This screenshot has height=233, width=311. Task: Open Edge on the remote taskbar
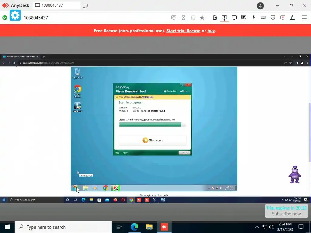pyautogui.click(x=84, y=200)
